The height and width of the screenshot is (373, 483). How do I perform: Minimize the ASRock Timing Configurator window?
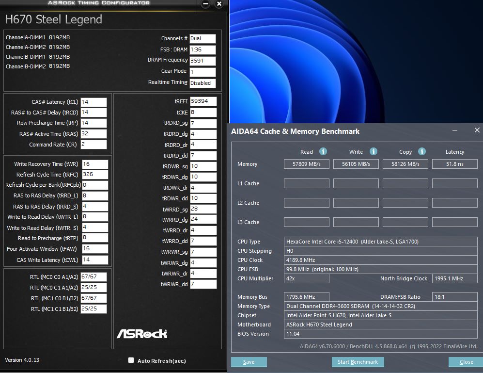coord(206,4)
